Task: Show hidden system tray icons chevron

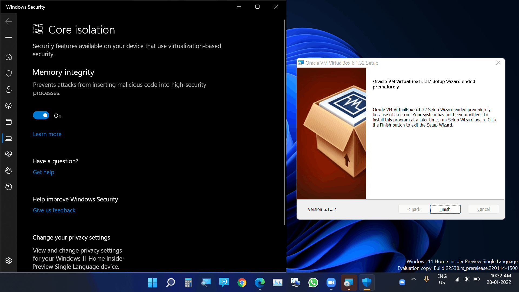Action: click(x=414, y=279)
